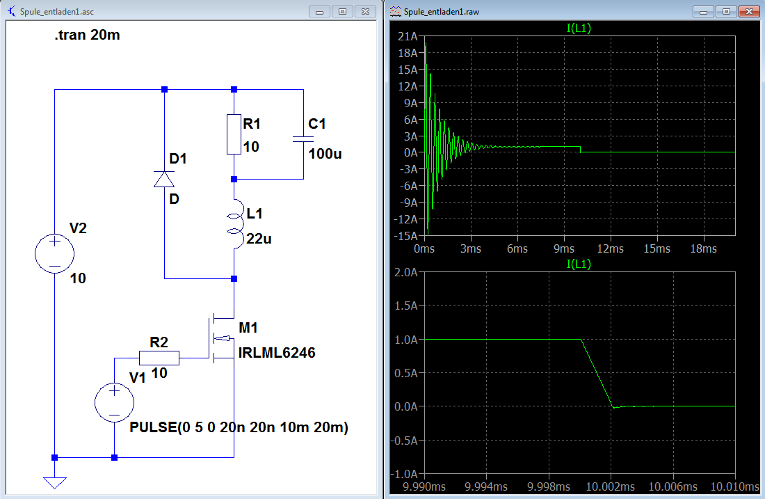Click the '18ms' time axis label in upper plot
This screenshot has width=765, height=499.
(x=704, y=248)
